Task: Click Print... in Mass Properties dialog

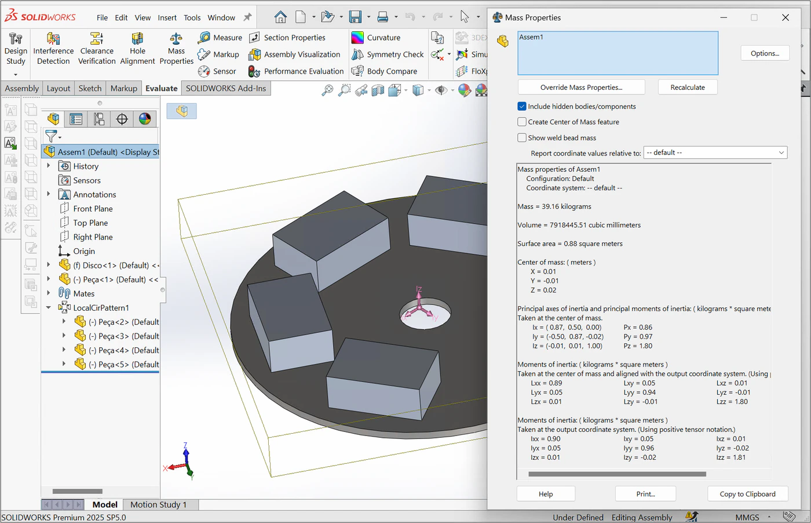Action: (645, 494)
